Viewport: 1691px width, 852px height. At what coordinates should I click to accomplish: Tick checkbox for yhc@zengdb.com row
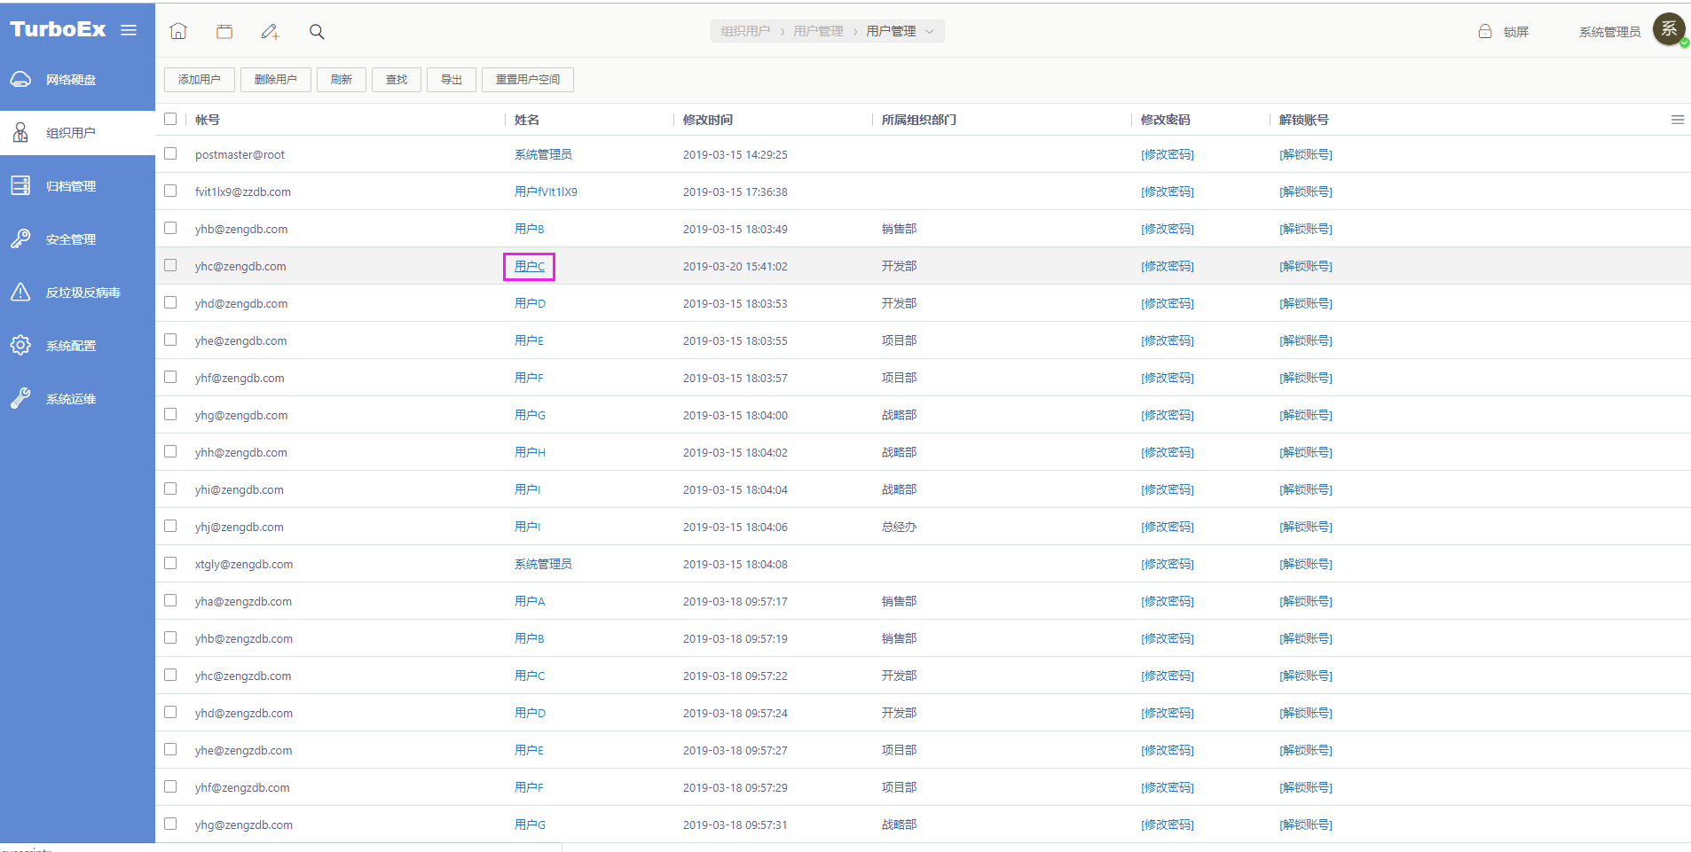click(x=170, y=266)
